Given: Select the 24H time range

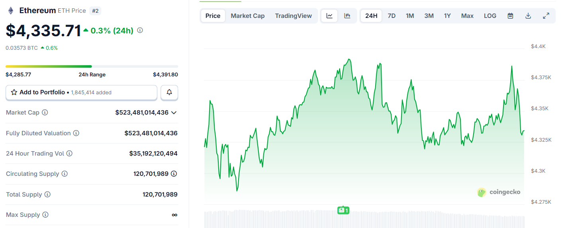Looking at the screenshot, I should pyautogui.click(x=371, y=16).
